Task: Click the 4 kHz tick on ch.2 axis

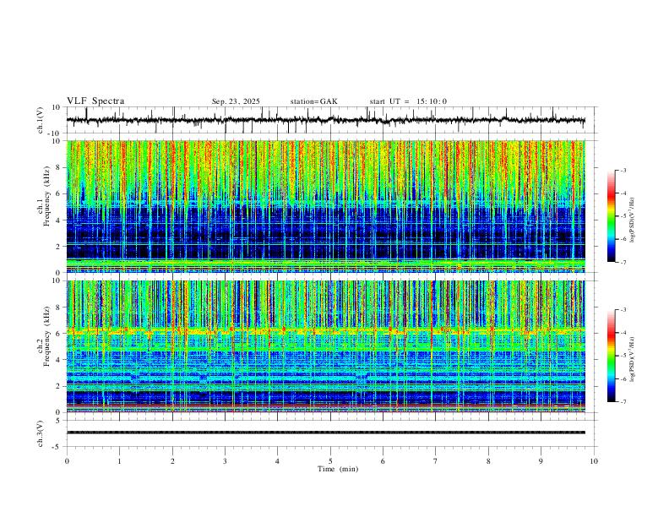Action: pos(58,360)
